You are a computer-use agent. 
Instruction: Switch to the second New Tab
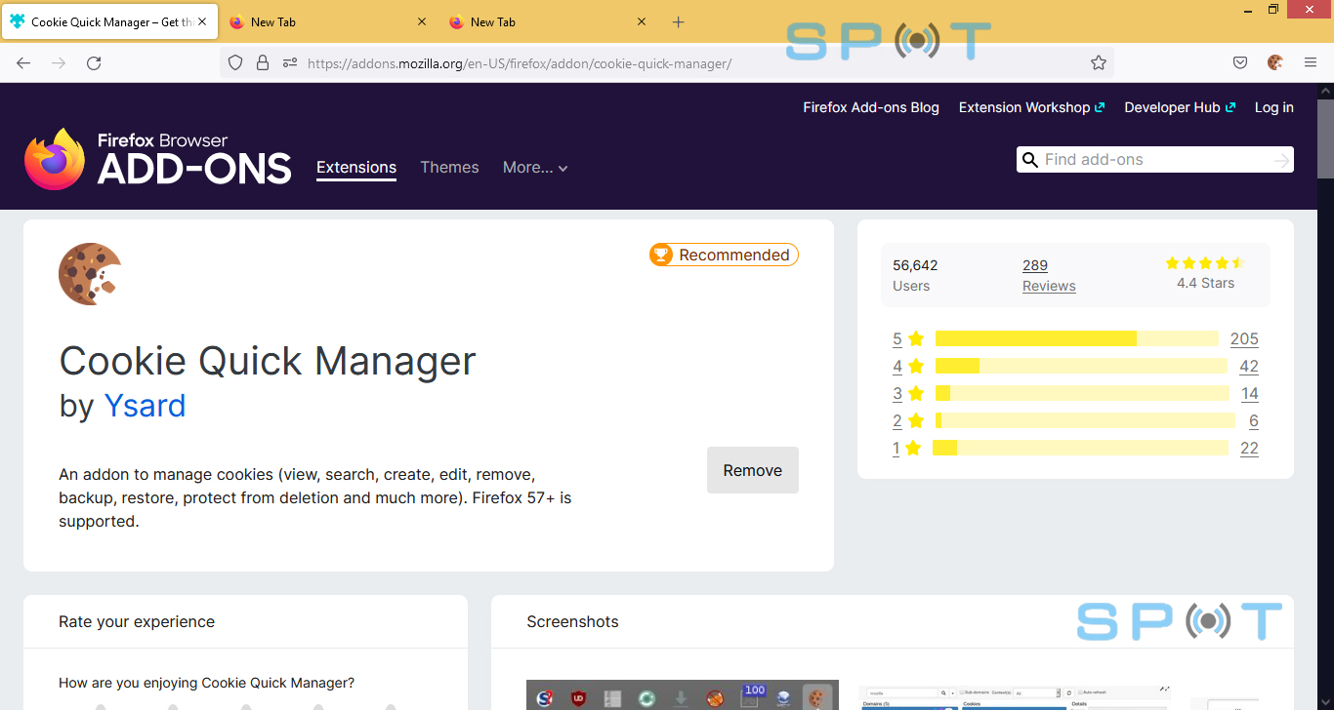tap(328, 21)
